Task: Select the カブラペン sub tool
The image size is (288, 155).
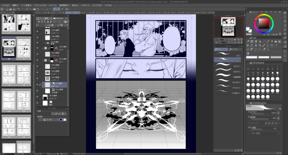Action: (227, 64)
